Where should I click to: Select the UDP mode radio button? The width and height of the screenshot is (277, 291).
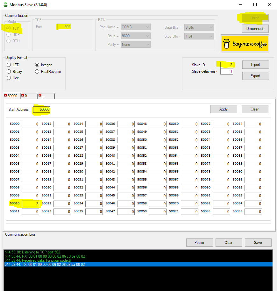8,34
